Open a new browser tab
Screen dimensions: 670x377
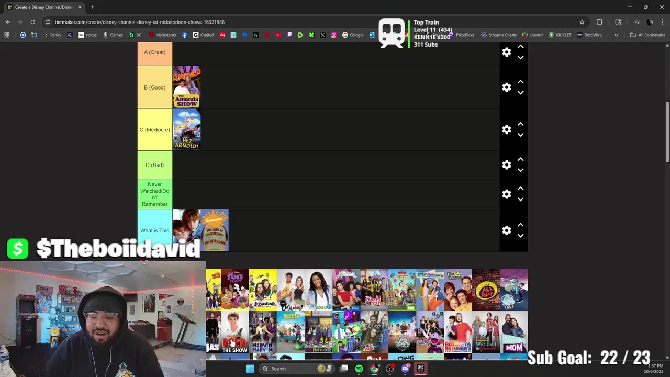92,7
